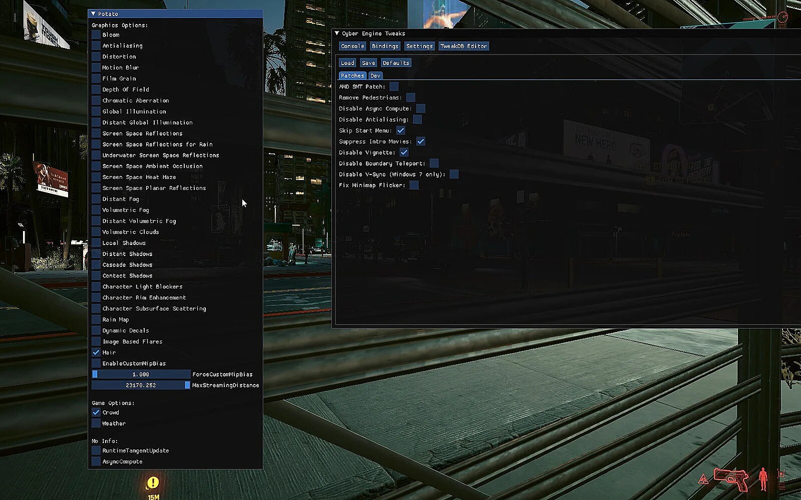Enable Remove Pedestrians checkbox

click(411, 97)
